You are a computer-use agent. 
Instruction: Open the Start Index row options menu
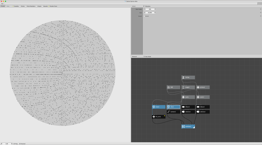pyautogui.click(x=260, y=9)
